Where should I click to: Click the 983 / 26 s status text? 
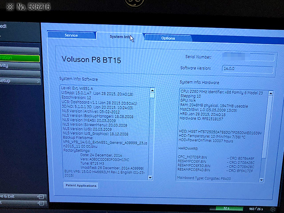coord(256,209)
